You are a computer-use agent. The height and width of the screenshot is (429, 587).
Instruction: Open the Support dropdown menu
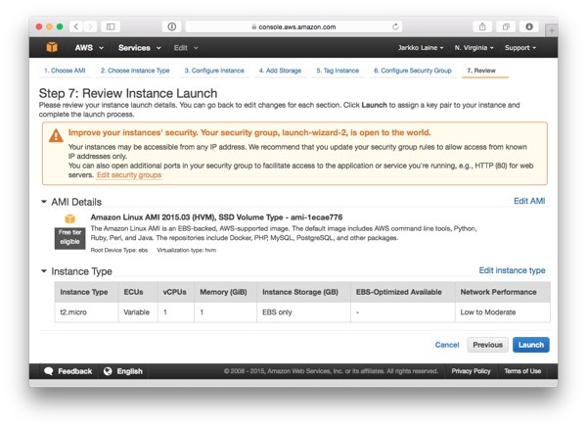click(x=520, y=48)
